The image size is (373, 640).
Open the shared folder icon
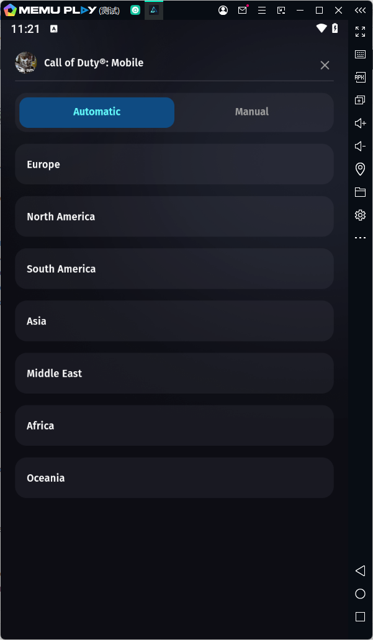point(360,192)
